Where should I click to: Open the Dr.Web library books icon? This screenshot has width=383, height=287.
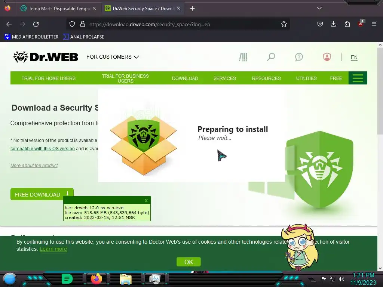pyautogui.click(x=243, y=57)
